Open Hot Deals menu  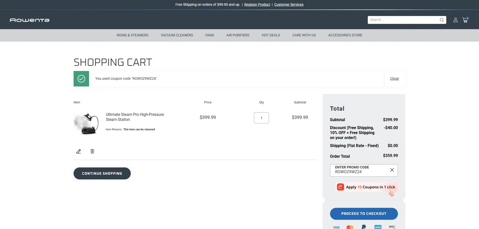tap(271, 35)
